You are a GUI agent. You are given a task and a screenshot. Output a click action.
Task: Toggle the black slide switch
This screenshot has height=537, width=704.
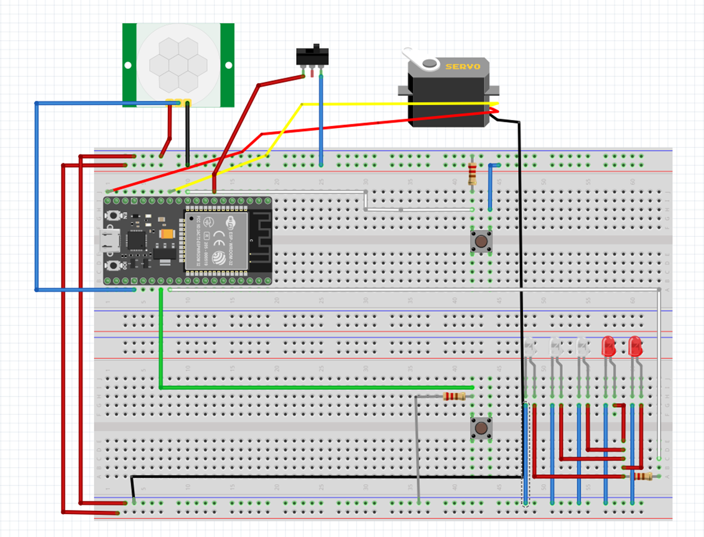click(x=312, y=57)
